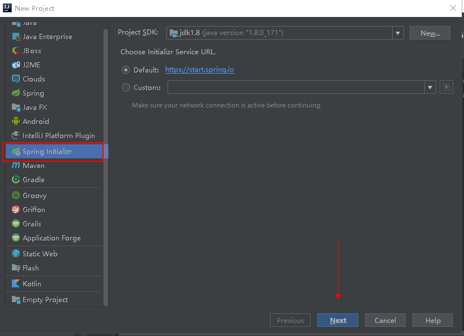
Task: Choose JBoss project type
Action: (54, 51)
